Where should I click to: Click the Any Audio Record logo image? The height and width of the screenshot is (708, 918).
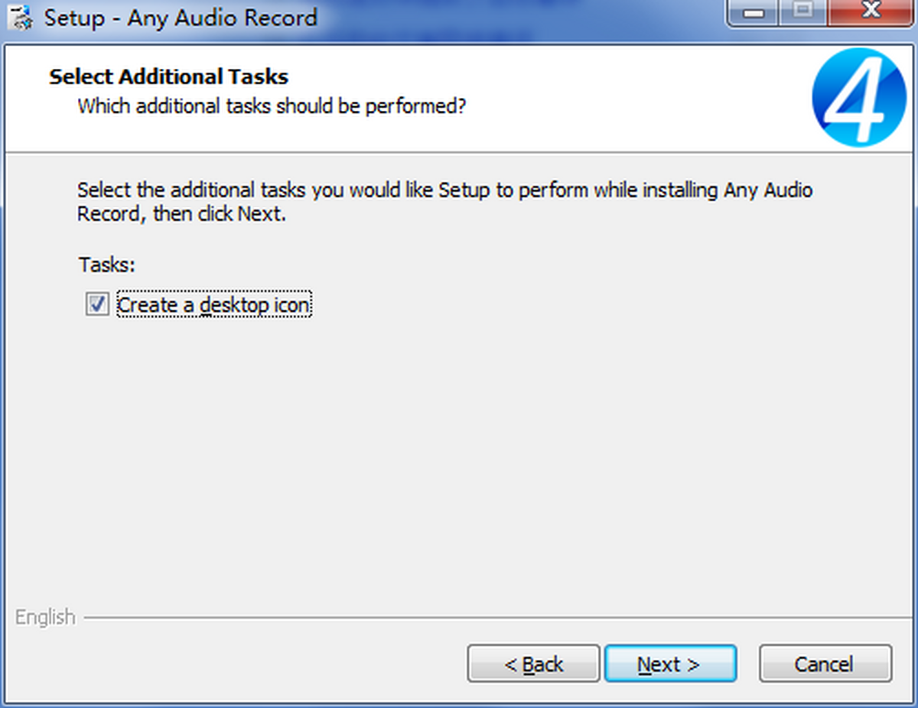click(861, 99)
